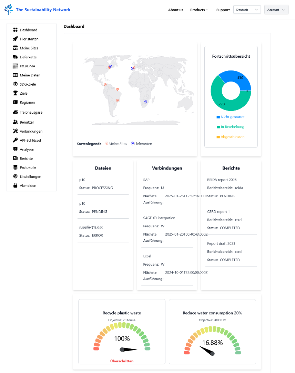Image resolution: width=295 pixels, height=373 pixels.
Task: Click the globe icon beside SDG-Ziele
Action: tap(16, 84)
